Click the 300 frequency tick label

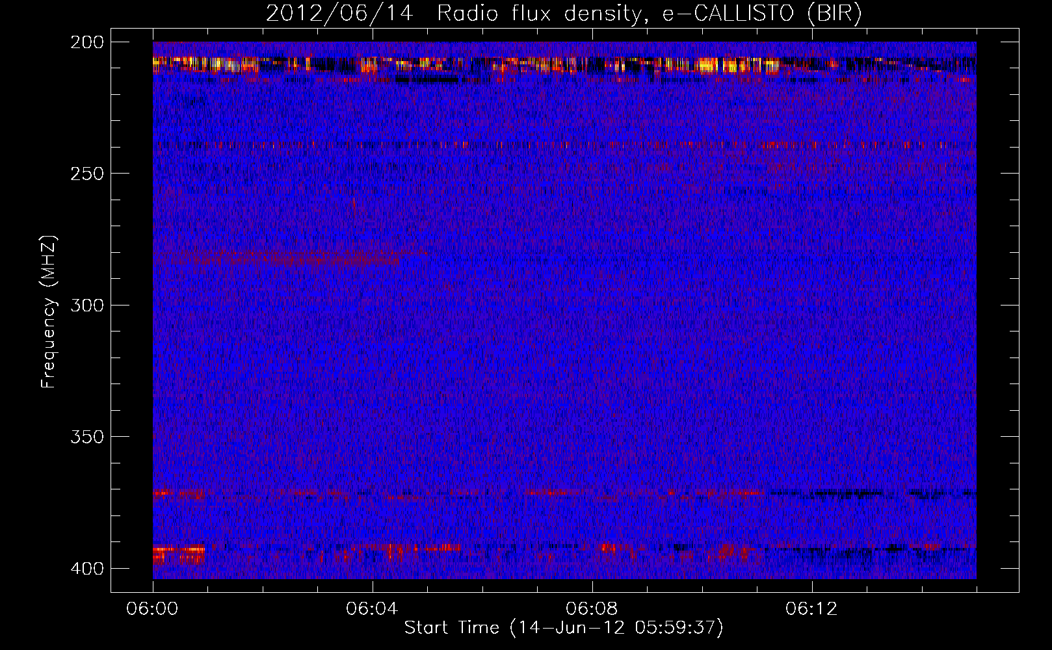(86, 305)
